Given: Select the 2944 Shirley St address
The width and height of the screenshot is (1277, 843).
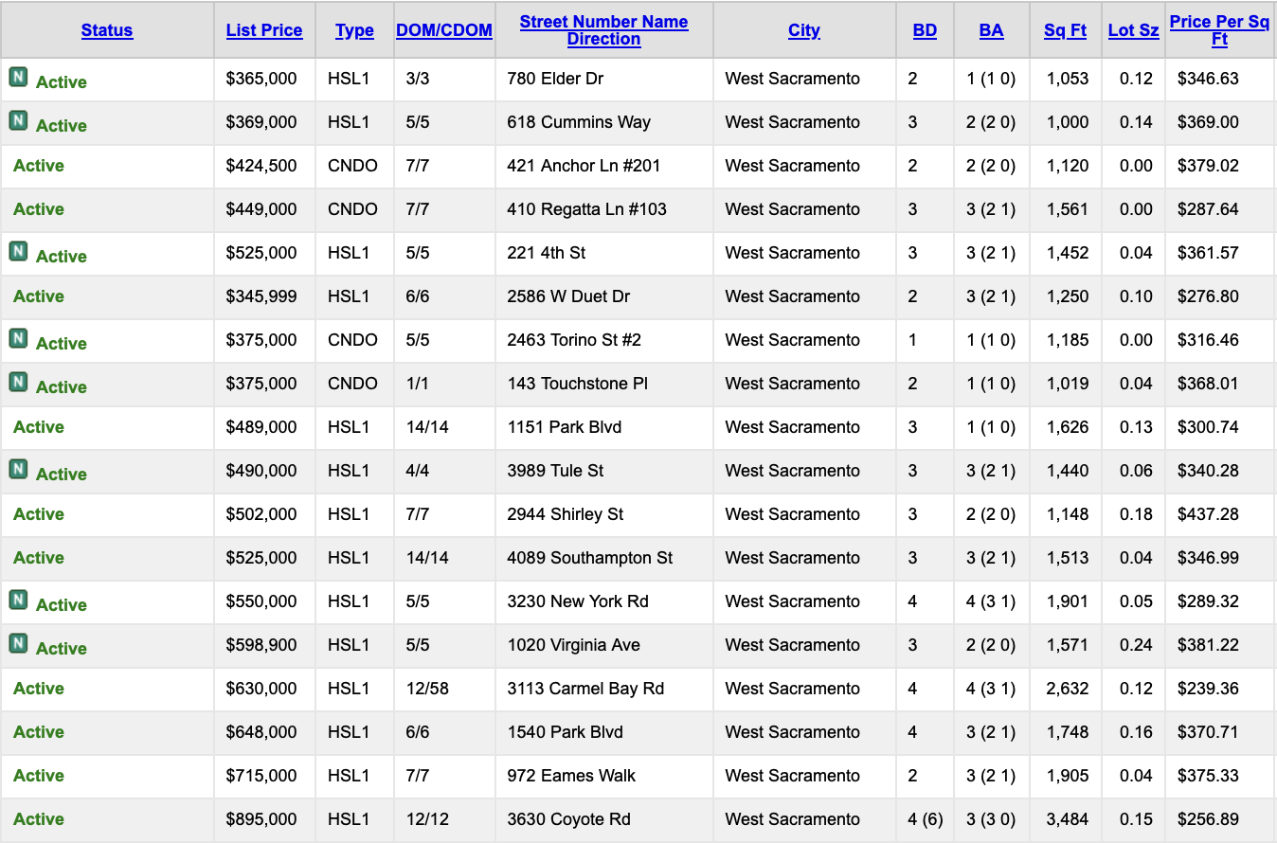Looking at the screenshot, I should tap(566, 514).
